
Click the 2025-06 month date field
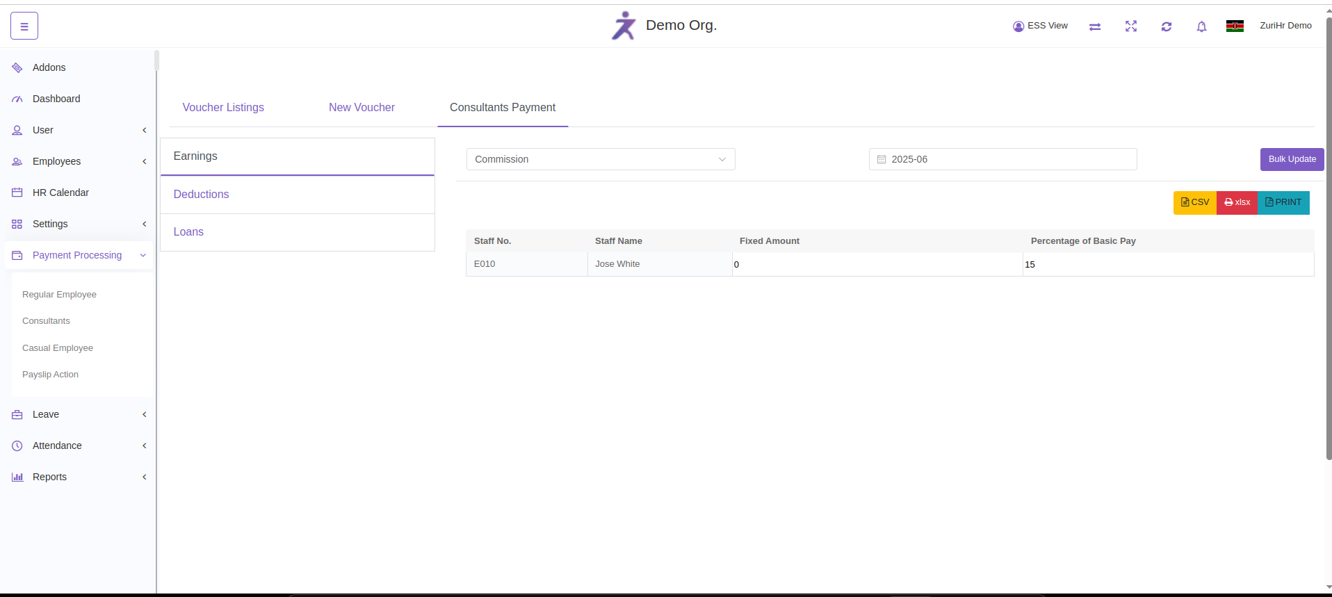coord(1002,159)
